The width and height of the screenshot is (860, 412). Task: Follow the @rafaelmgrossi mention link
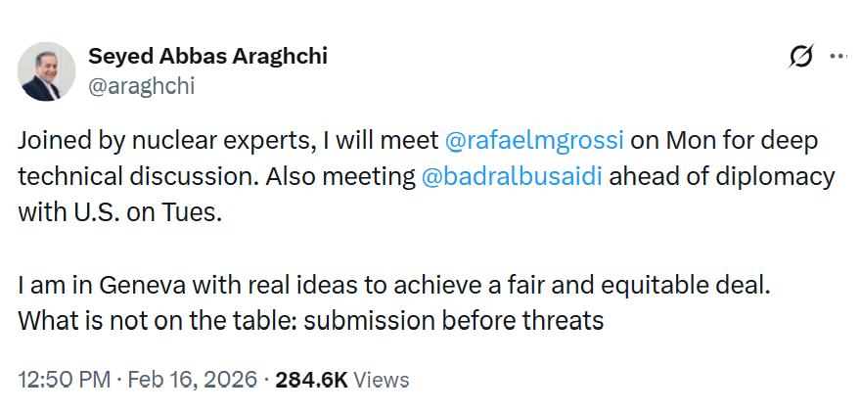[x=534, y=141]
